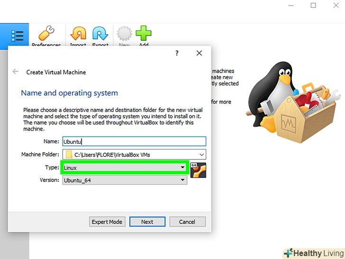345x259 pixels.
Task: Click the penguin toolbox welcome image
Action: [x=293, y=102]
